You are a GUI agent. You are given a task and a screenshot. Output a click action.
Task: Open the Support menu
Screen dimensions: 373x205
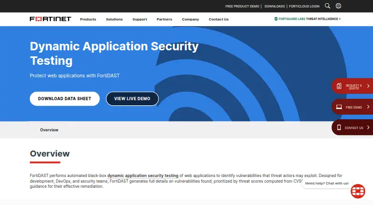pos(139,19)
